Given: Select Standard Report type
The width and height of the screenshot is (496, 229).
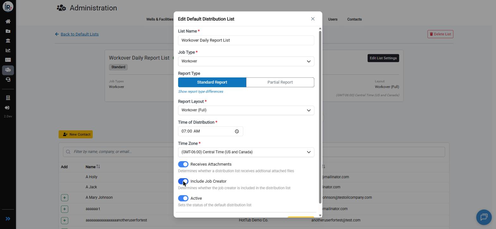Looking at the screenshot, I should click(212, 82).
